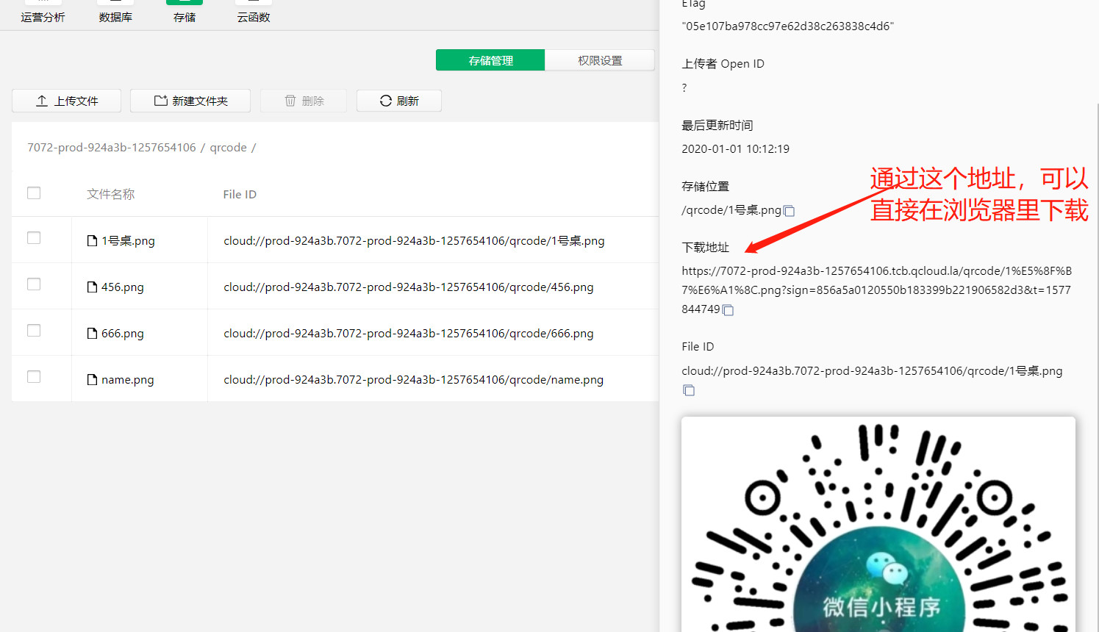Click the copy icon next to 存储位置 path
This screenshot has width=1099, height=632.
coord(790,211)
